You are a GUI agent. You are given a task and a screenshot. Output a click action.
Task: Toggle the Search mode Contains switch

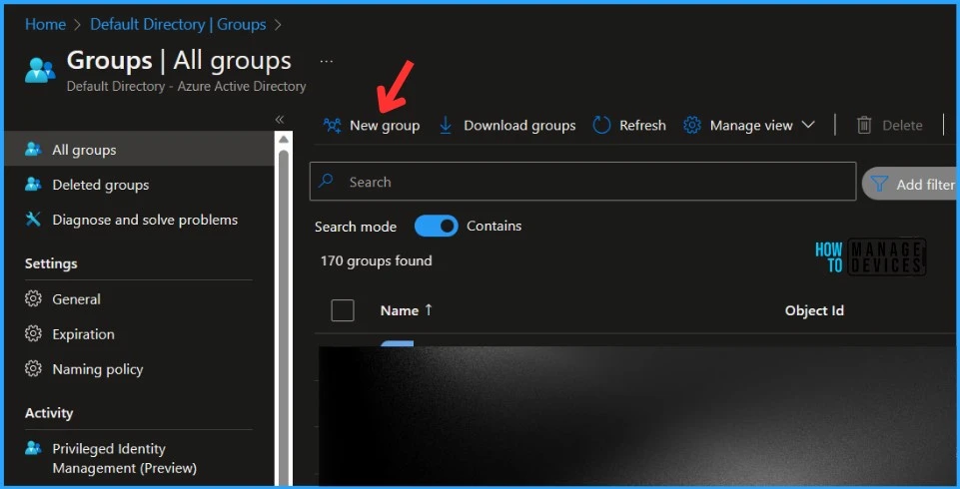(436, 226)
